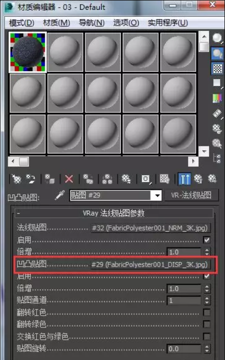Screen dimensions: 225x360
Task: Open the 材质(M) menu
Action: (x=57, y=23)
